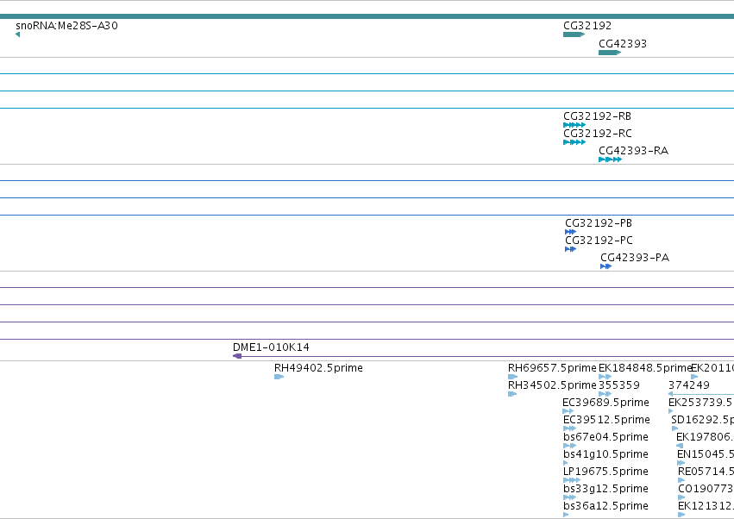Click the RH69657.5prime label text

point(552,368)
